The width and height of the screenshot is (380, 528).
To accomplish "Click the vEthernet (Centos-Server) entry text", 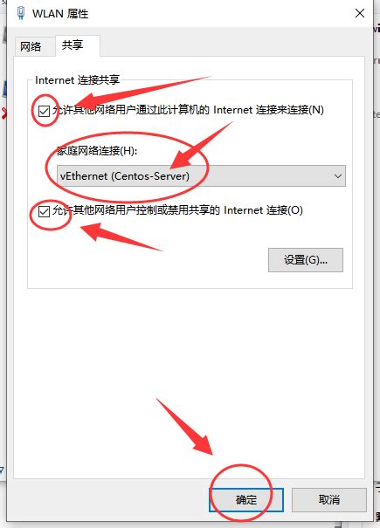I will 125,176.
